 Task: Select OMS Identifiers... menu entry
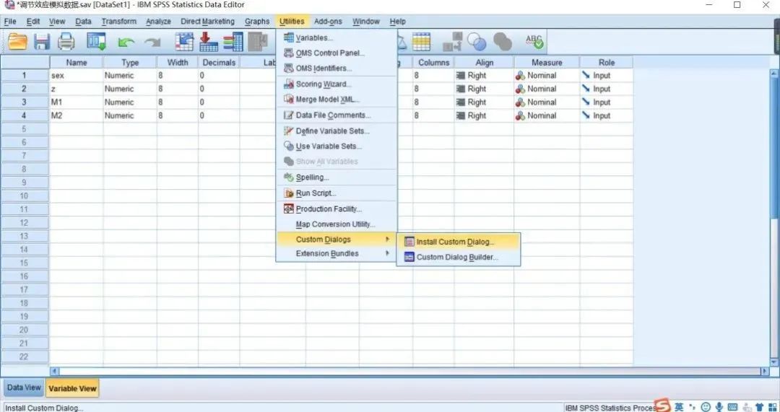click(x=337, y=68)
